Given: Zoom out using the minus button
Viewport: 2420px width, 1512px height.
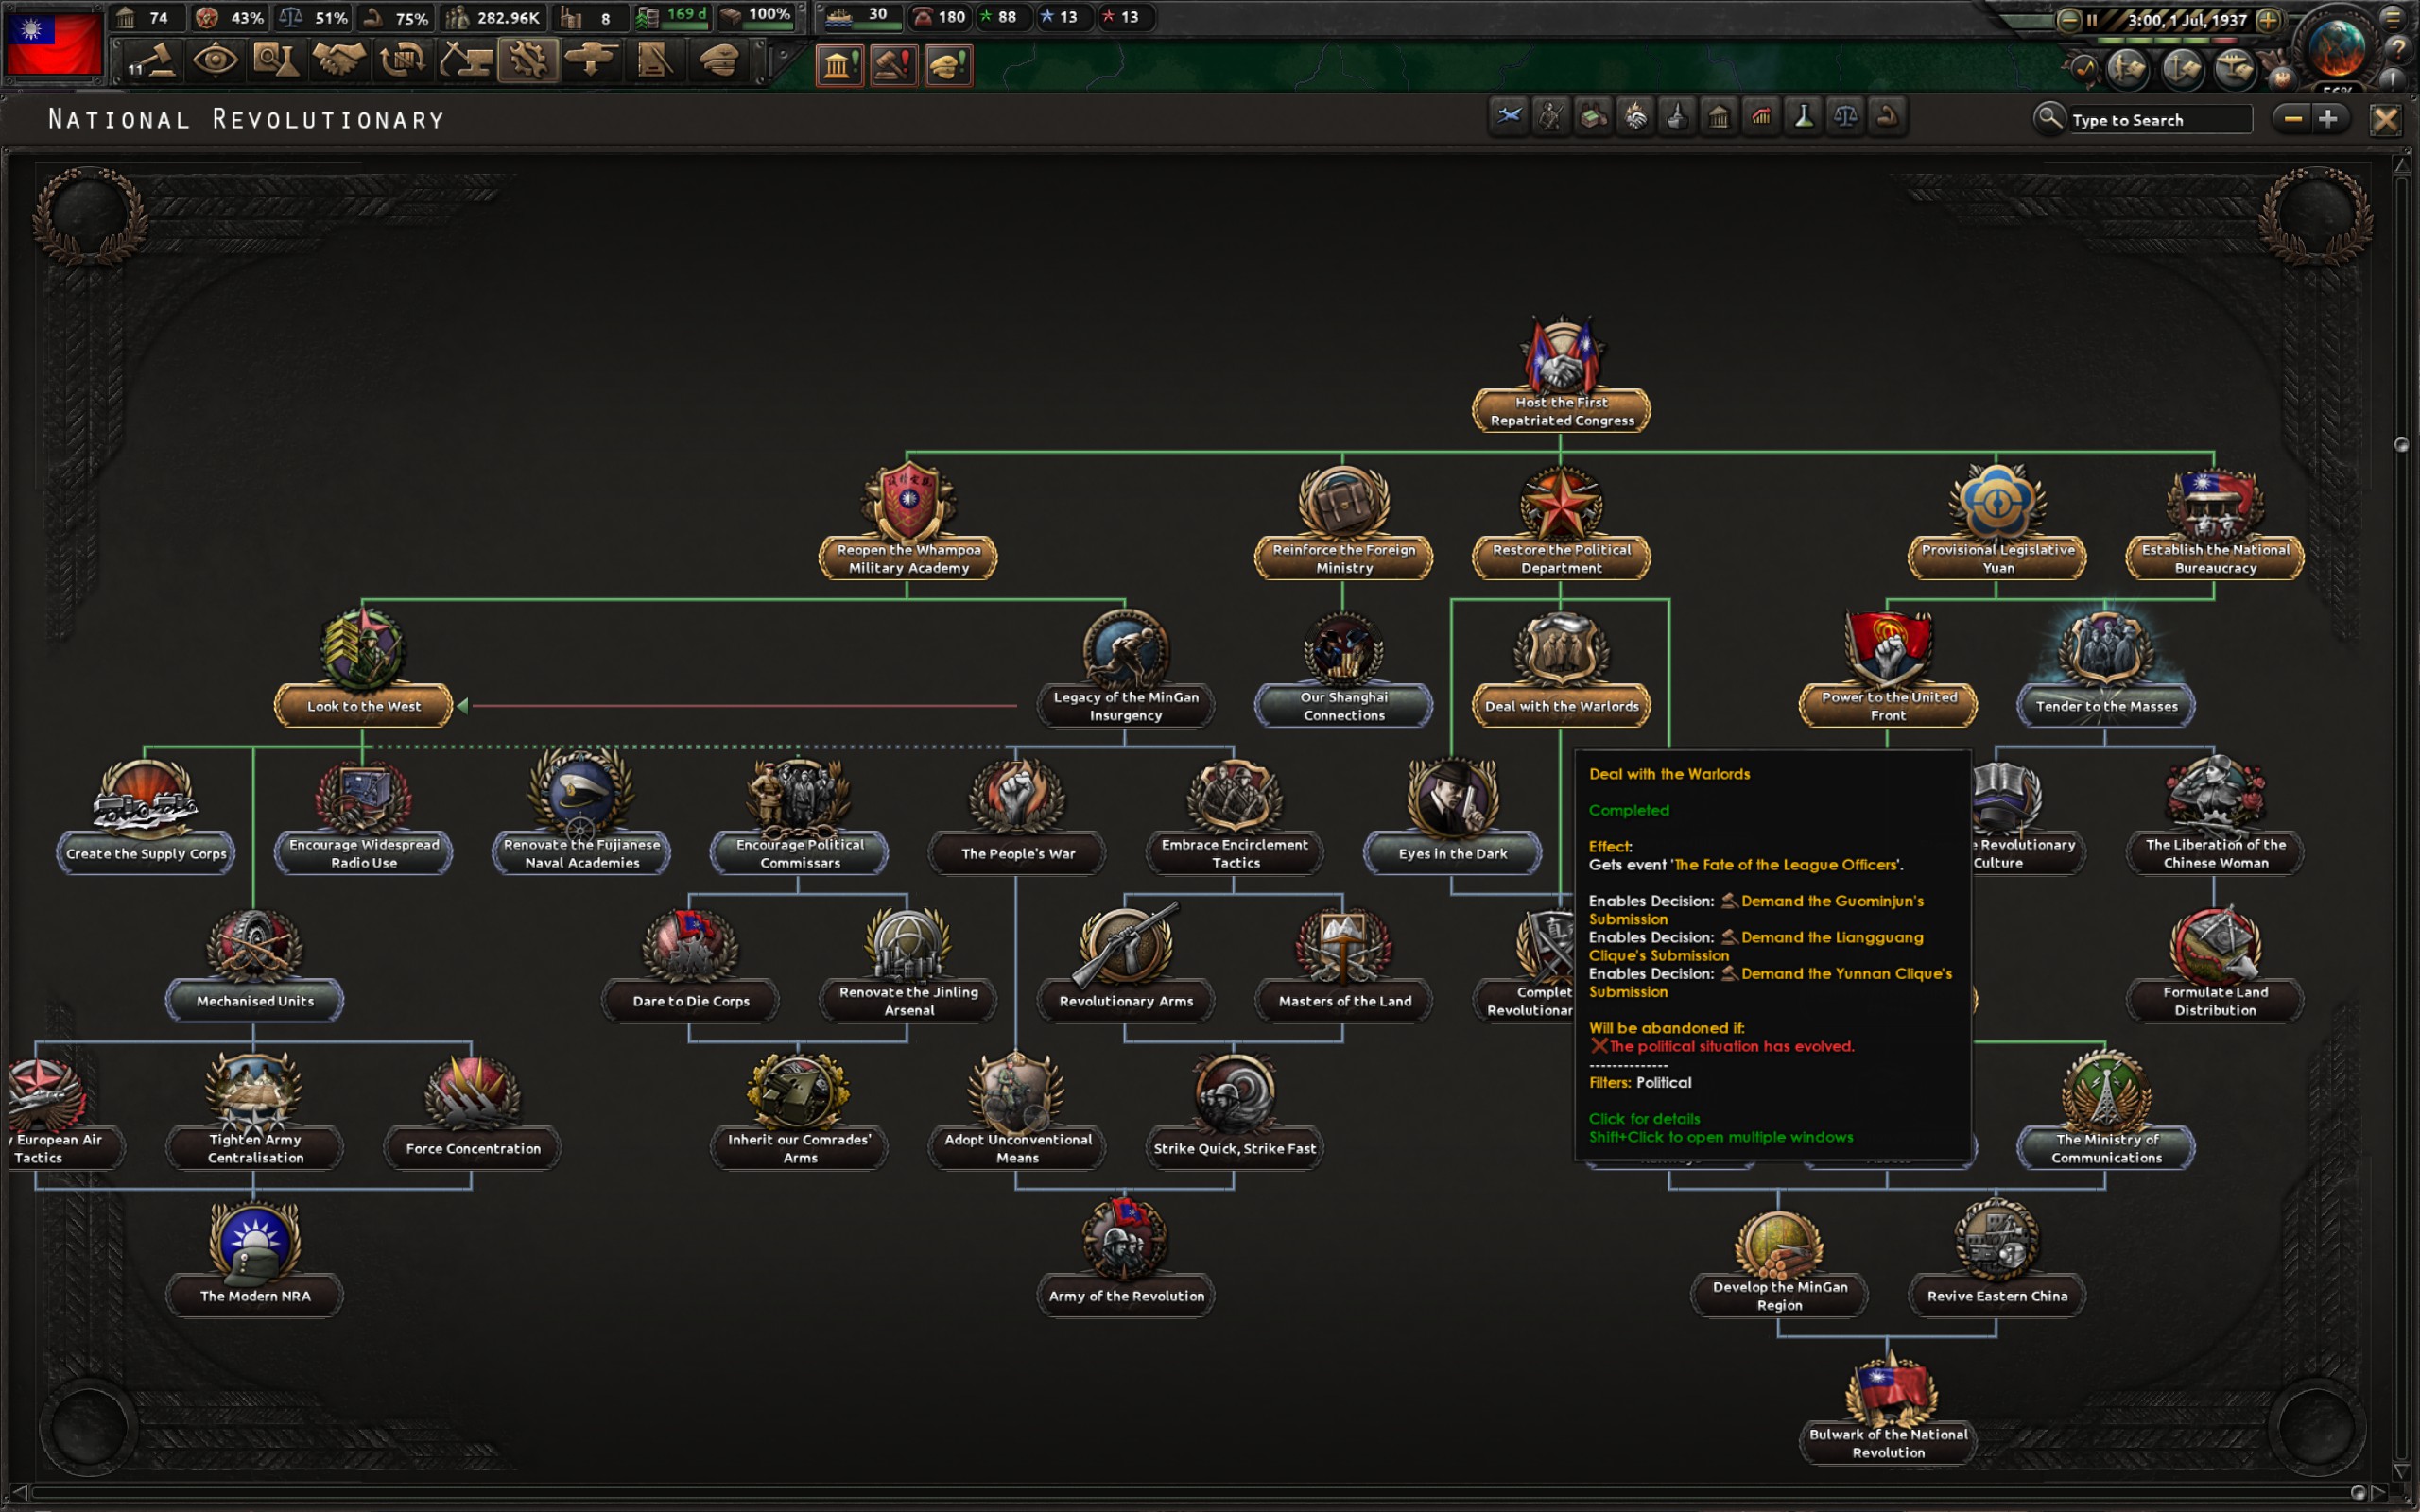Looking at the screenshot, I should click(2291, 118).
